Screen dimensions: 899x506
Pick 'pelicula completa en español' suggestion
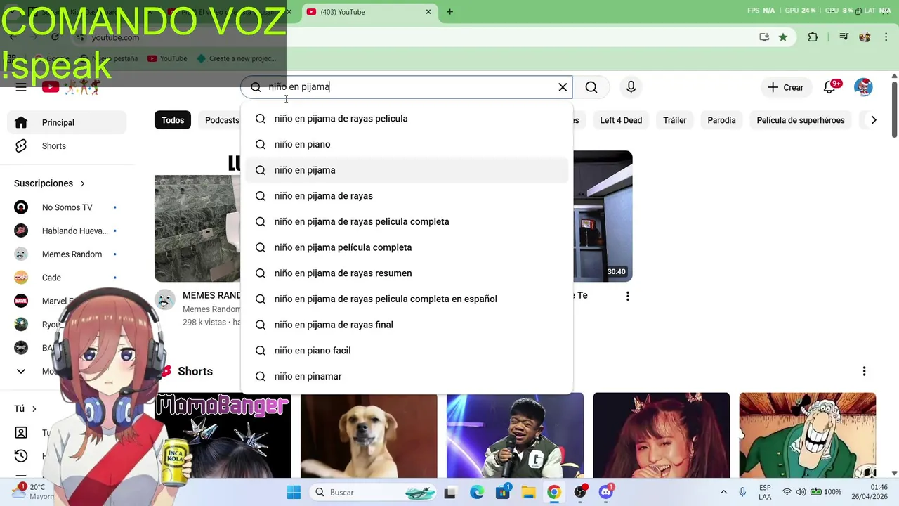[407, 299]
